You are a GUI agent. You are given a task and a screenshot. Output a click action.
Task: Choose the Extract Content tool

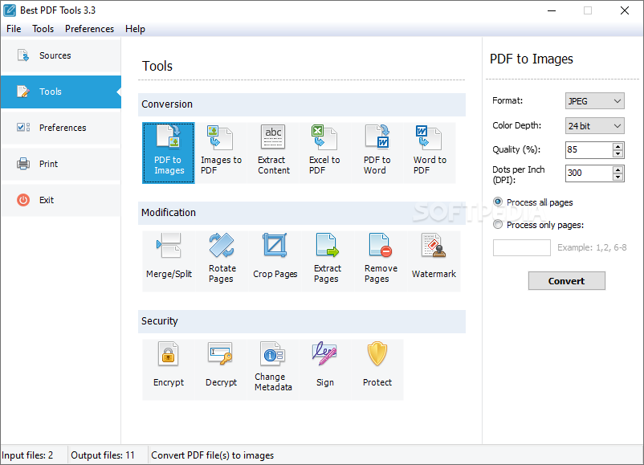(274, 153)
